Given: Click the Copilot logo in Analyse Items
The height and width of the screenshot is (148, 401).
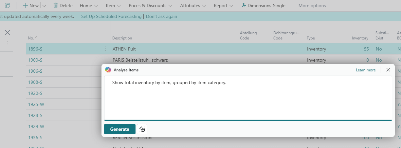Looking at the screenshot, I should [x=108, y=70].
